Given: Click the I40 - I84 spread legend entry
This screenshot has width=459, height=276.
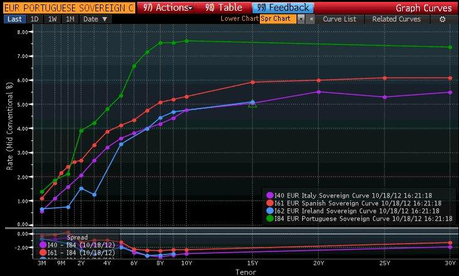Looking at the screenshot, I should (x=77, y=245).
